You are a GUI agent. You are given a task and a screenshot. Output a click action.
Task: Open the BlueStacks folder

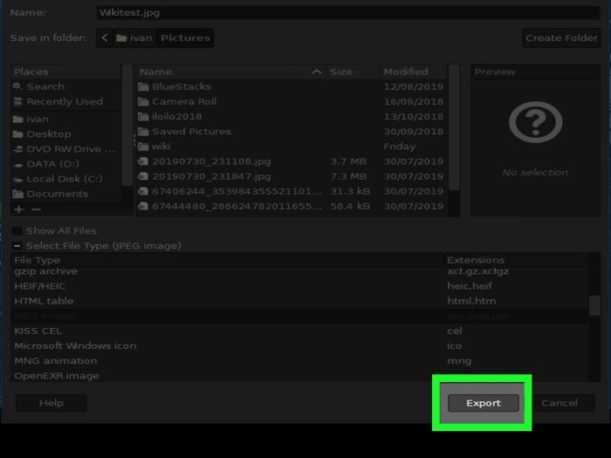click(181, 86)
